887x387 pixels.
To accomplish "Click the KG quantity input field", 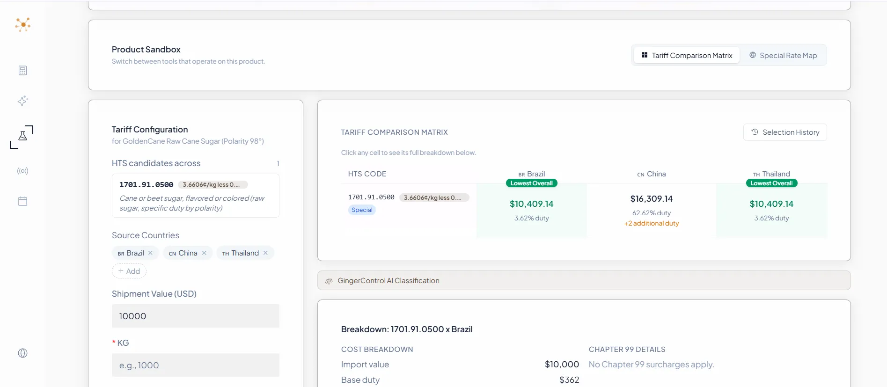I will click(x=196, y=365).
